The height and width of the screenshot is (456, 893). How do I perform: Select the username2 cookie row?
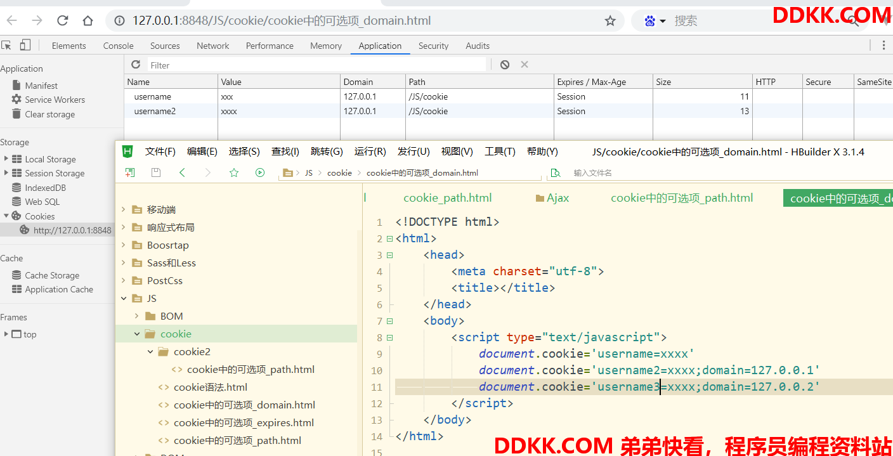509,111
